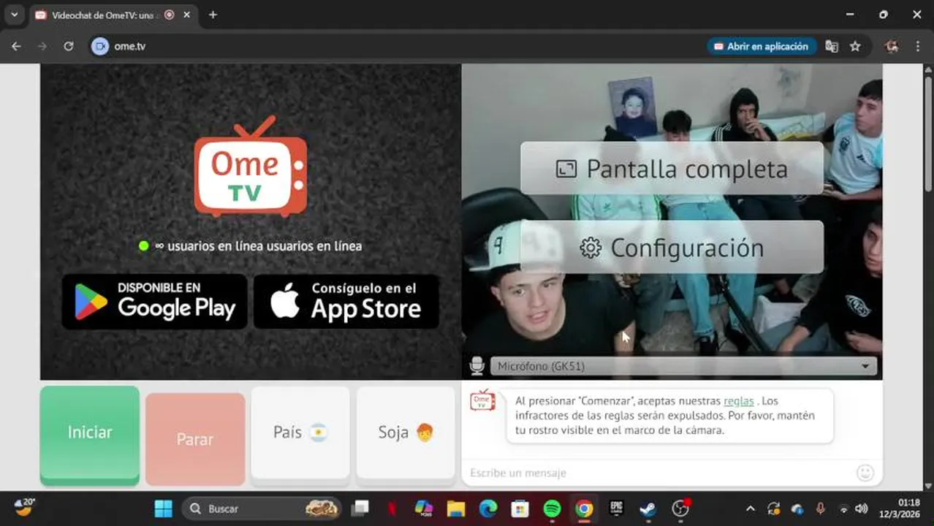Open Microsoft Store from the taskbar
This screenshot has width=934, height=526.
(520, 508)
